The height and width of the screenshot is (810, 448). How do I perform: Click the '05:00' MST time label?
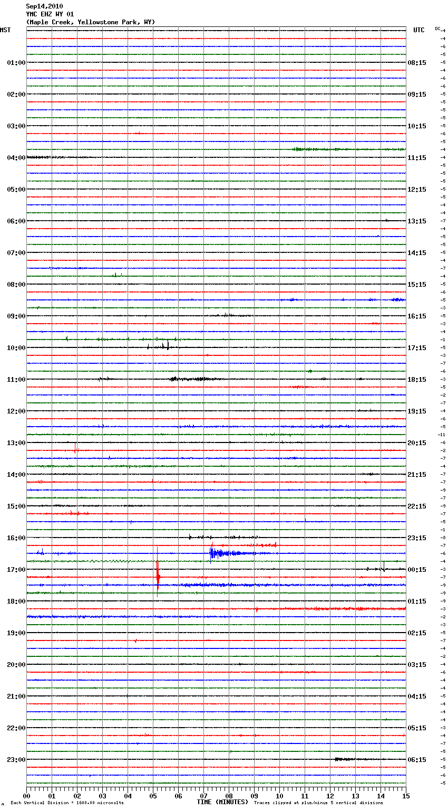tap(16, 190)
